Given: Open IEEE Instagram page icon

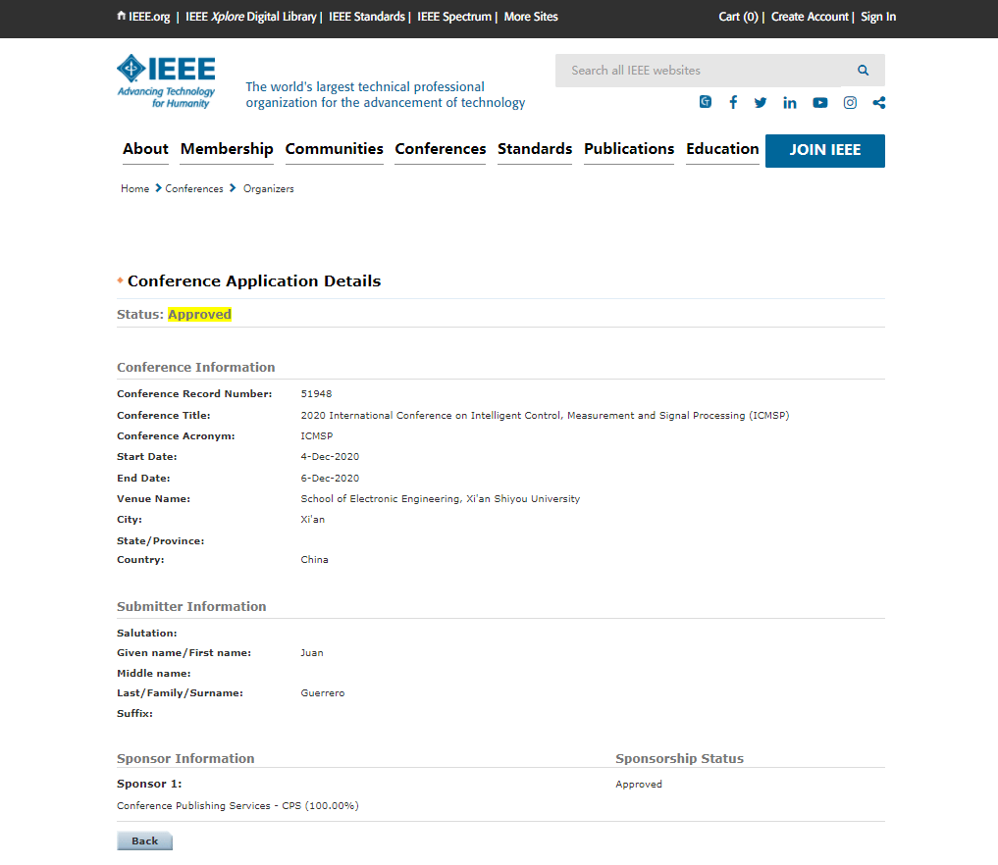Looking at the screenshot, I should 851,102.
